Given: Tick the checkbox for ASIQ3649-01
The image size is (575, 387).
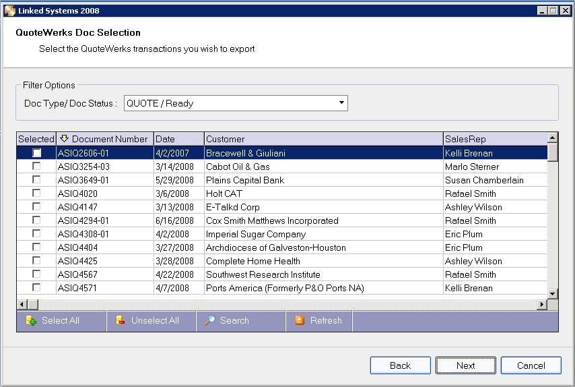Looking at the screenshot, I should point(36,179).
